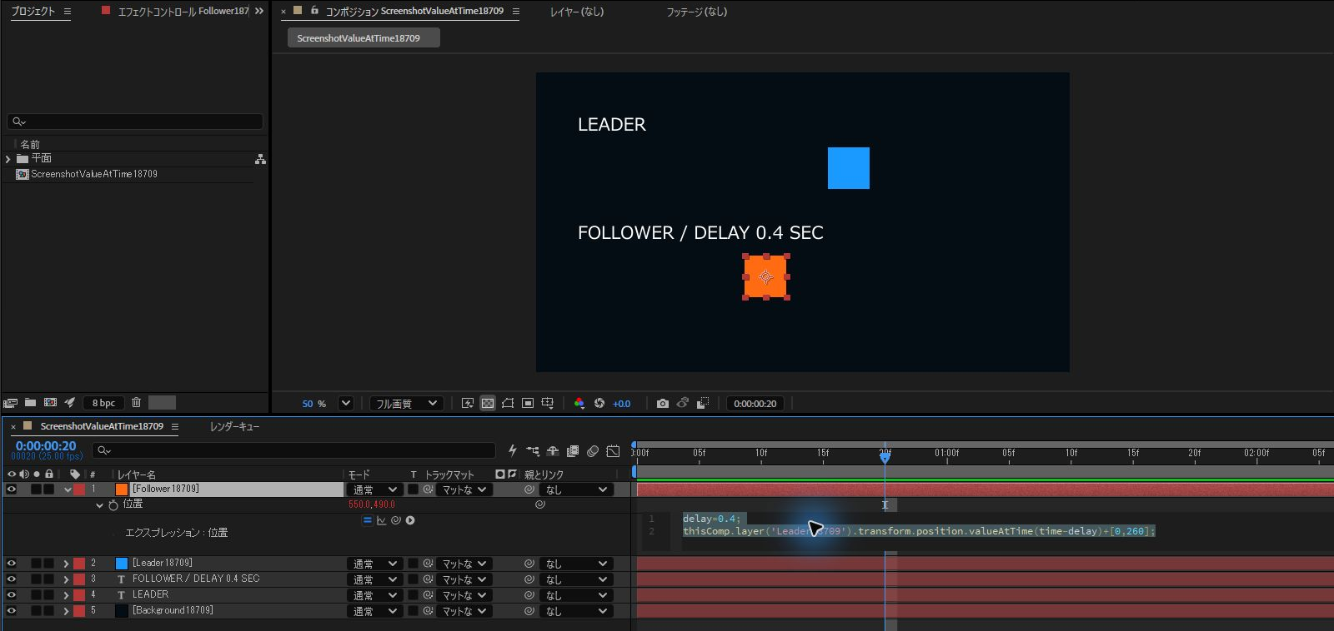The height and width of the screenshot is (631, 1334).
Task: Hide the Leader18709 layer
Action: [12, 564]
